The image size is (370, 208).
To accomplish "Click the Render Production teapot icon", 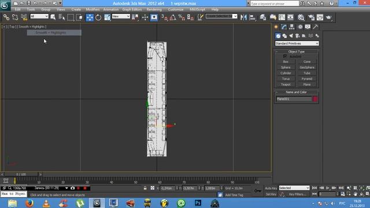I will click(x=329, y=17).
